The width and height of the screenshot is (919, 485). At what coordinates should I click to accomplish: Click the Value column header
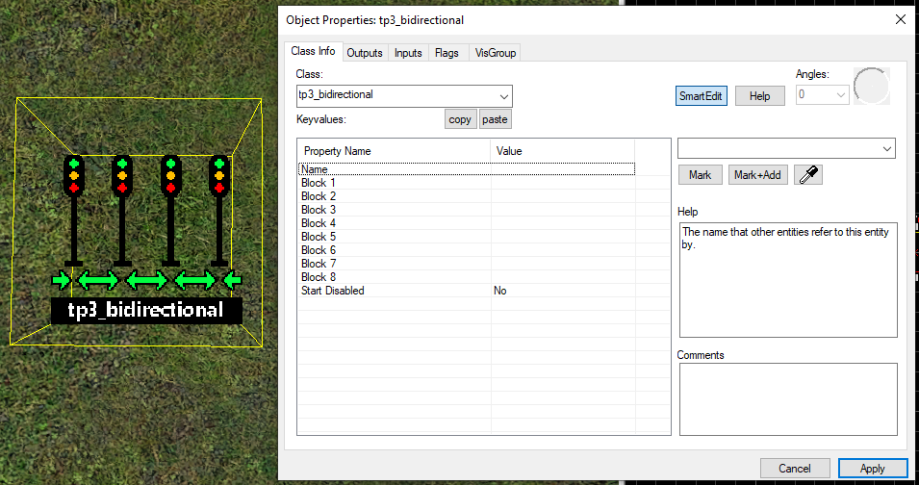pos(563,150)
